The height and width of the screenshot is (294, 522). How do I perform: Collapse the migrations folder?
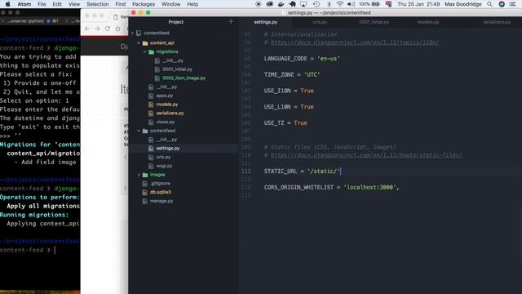pos(145,51)
